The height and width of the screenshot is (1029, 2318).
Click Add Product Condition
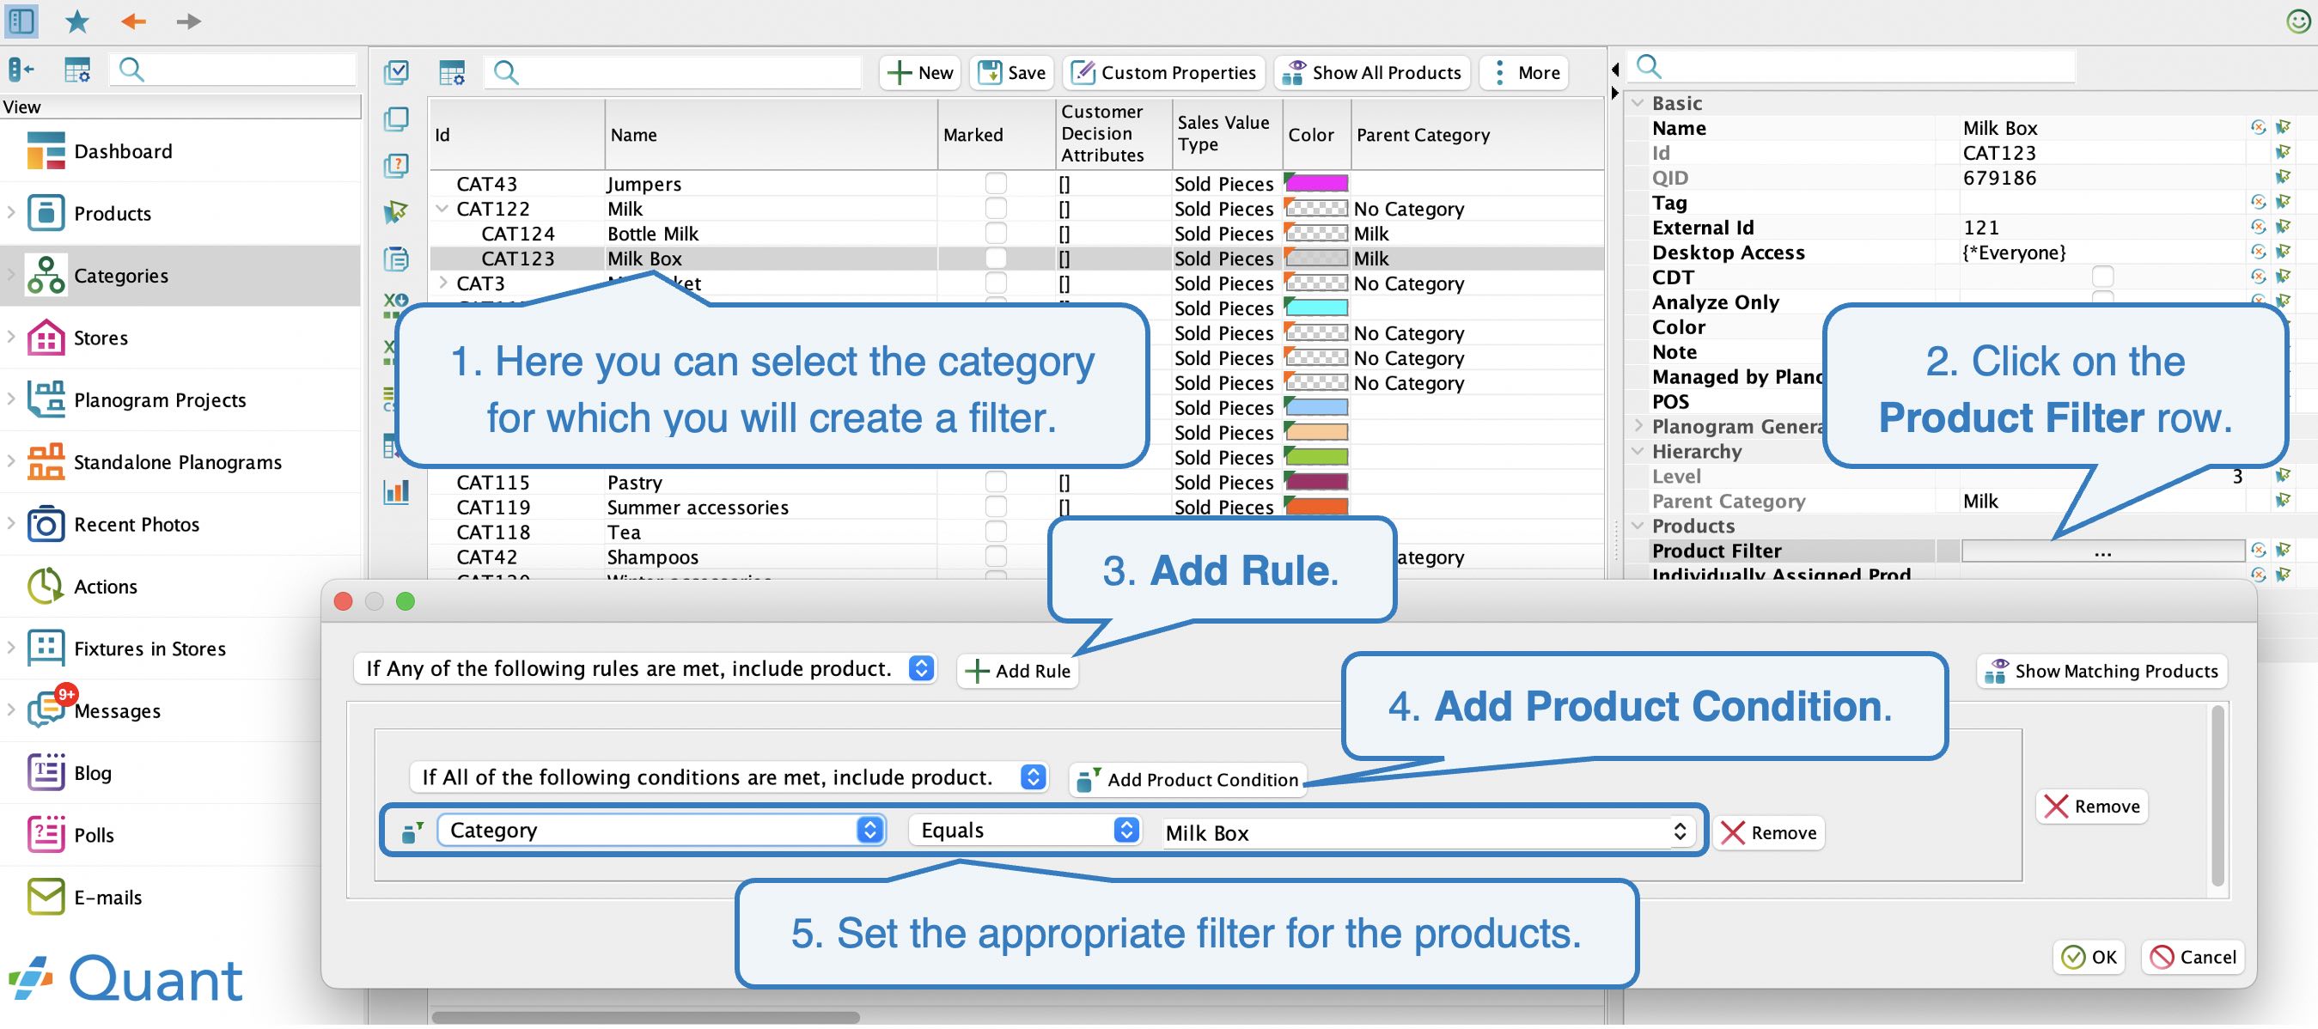pos(1188,782)
